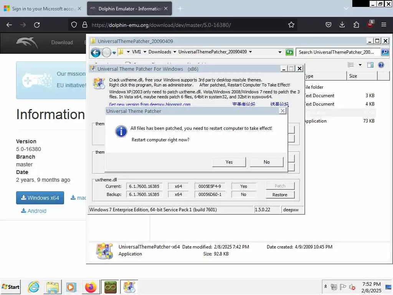The image size is (393, 295).
Task: Open the Action Center flag icon
Action: pyautogui.click(x=343, y=287)
